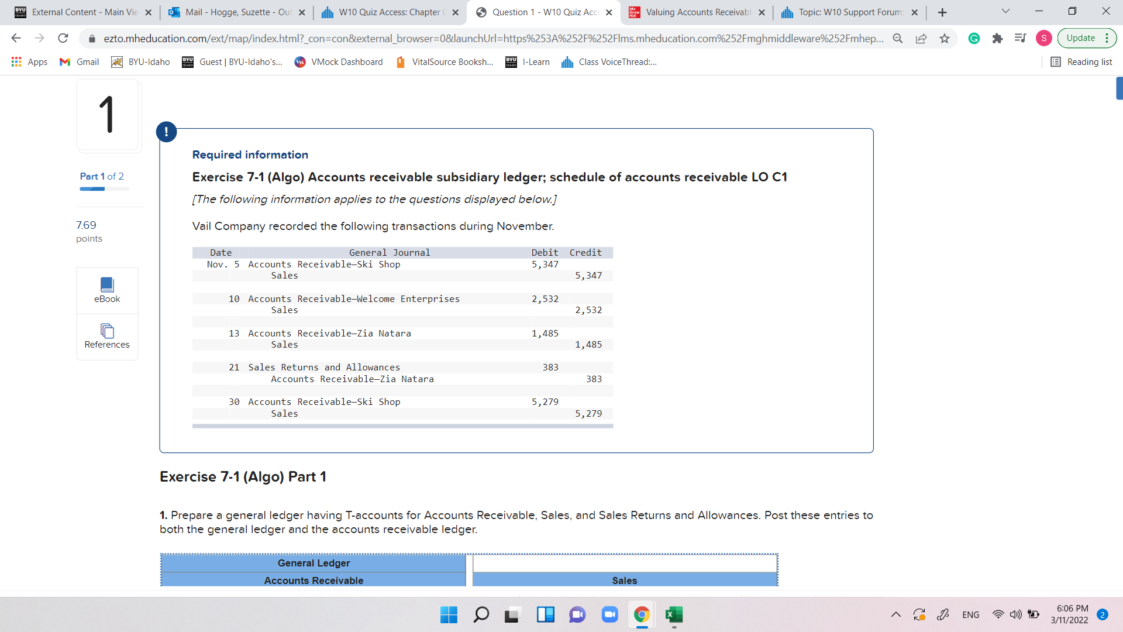The height and width of the screenshot is (632, 1123).
Task: Expand the tab search chevron
Action: tap(1005, 12)
